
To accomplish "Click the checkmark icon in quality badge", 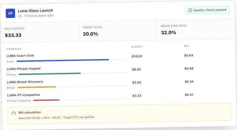I will pyautogui.click(x=190, y=10).
